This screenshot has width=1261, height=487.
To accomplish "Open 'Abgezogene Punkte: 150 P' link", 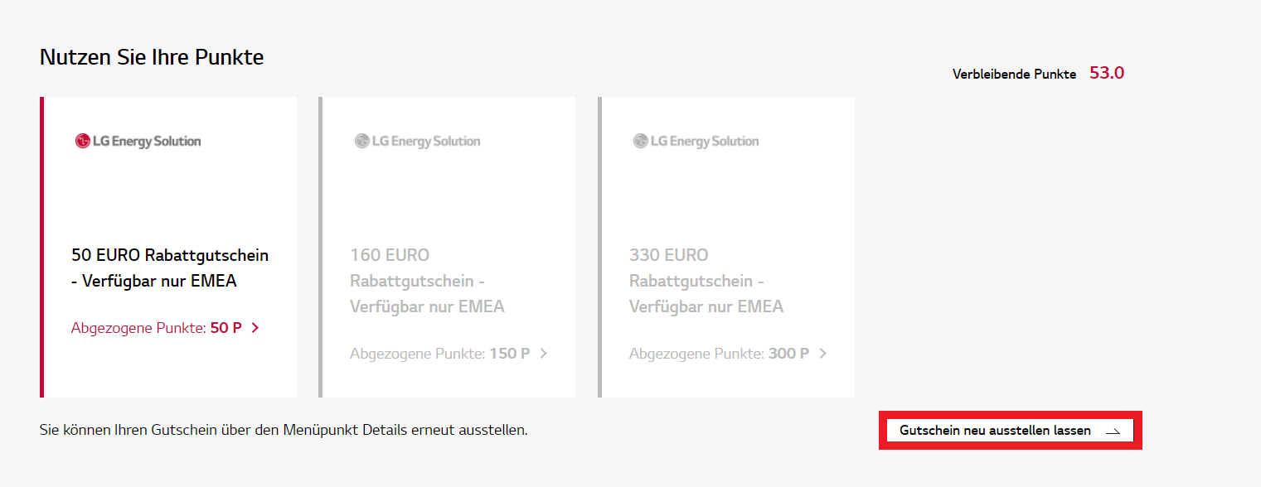I will [439, 354].
